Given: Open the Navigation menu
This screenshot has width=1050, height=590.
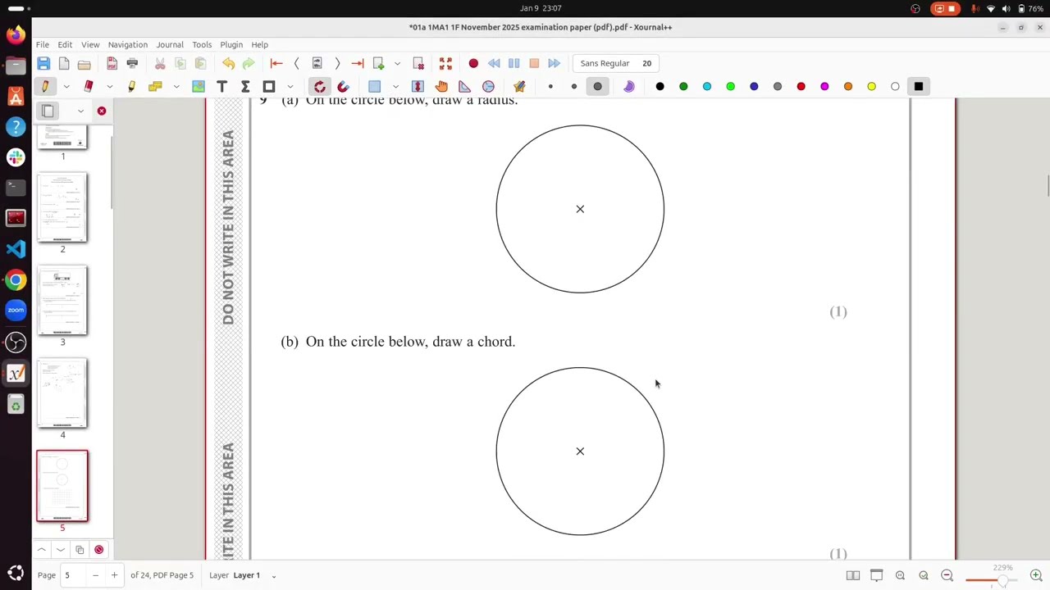Looking at the screenshot, I should [x=128, y=44].
